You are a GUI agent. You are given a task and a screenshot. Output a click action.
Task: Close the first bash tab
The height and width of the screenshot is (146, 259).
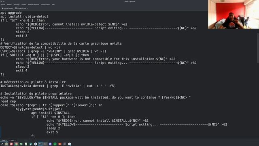(6, 140)
